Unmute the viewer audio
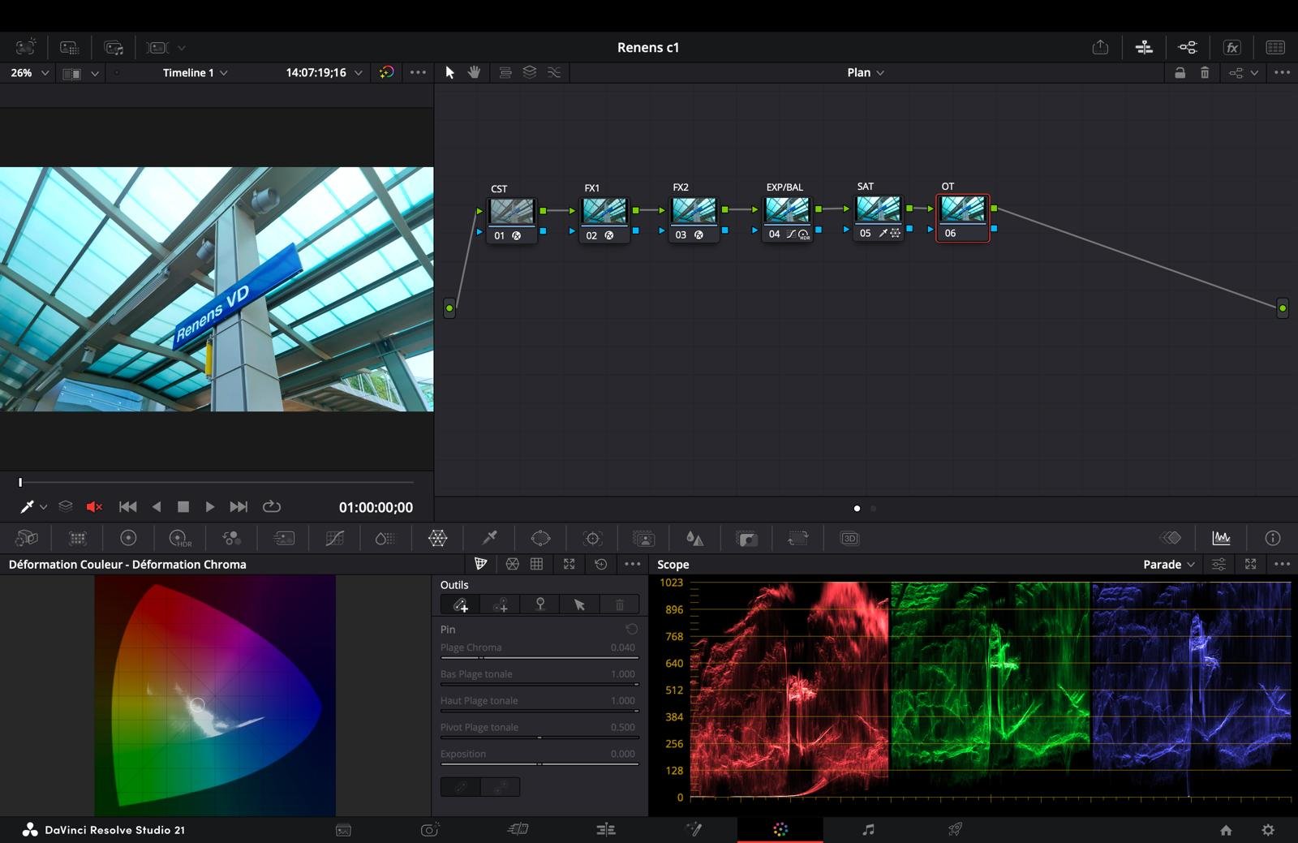The image size is (1298, 843). [x=94, y=507]
